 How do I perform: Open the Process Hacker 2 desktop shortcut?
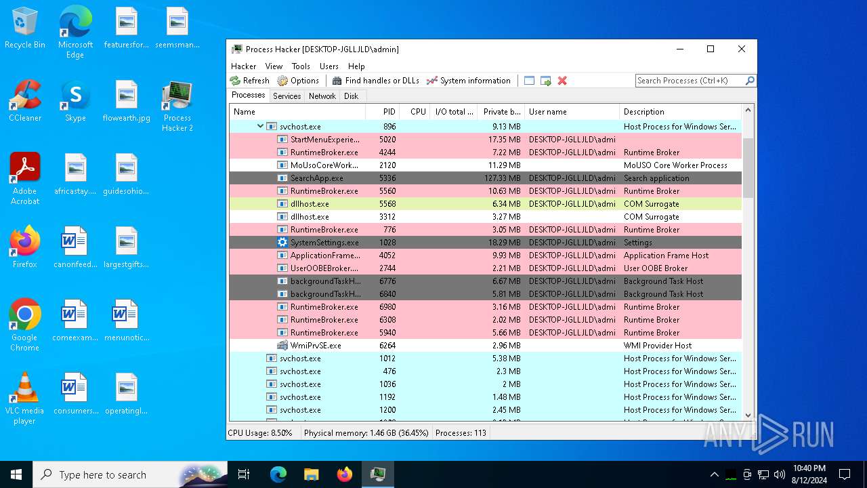tap(177, 106)
